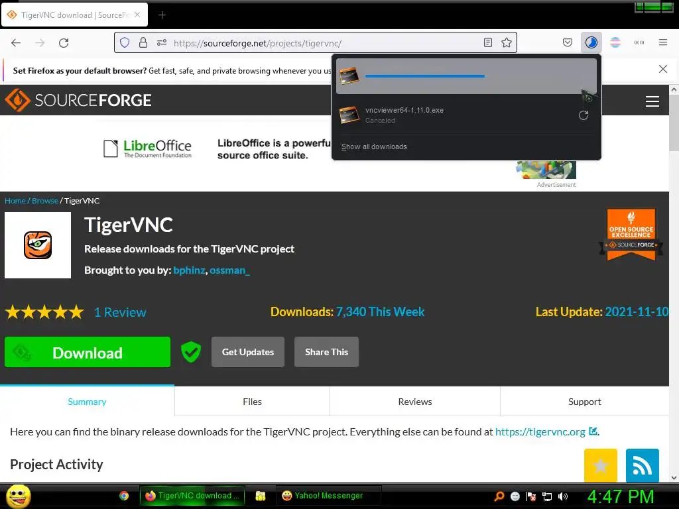Viewport: 679px width, 509px height.
Task: Open the folder icon in the taskbar
Action: coord(260,496)
